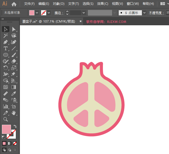Image resolution: width=169 pixels, height=154 pixels.
Task: Open the stroke weight dropdown
Action: click(x=84, y=13)
